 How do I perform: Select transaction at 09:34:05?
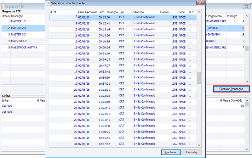point(123,59)
